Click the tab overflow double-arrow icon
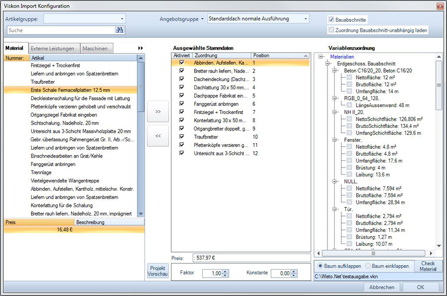This screenshot has height=296, width=447. (x=141, y=49)
